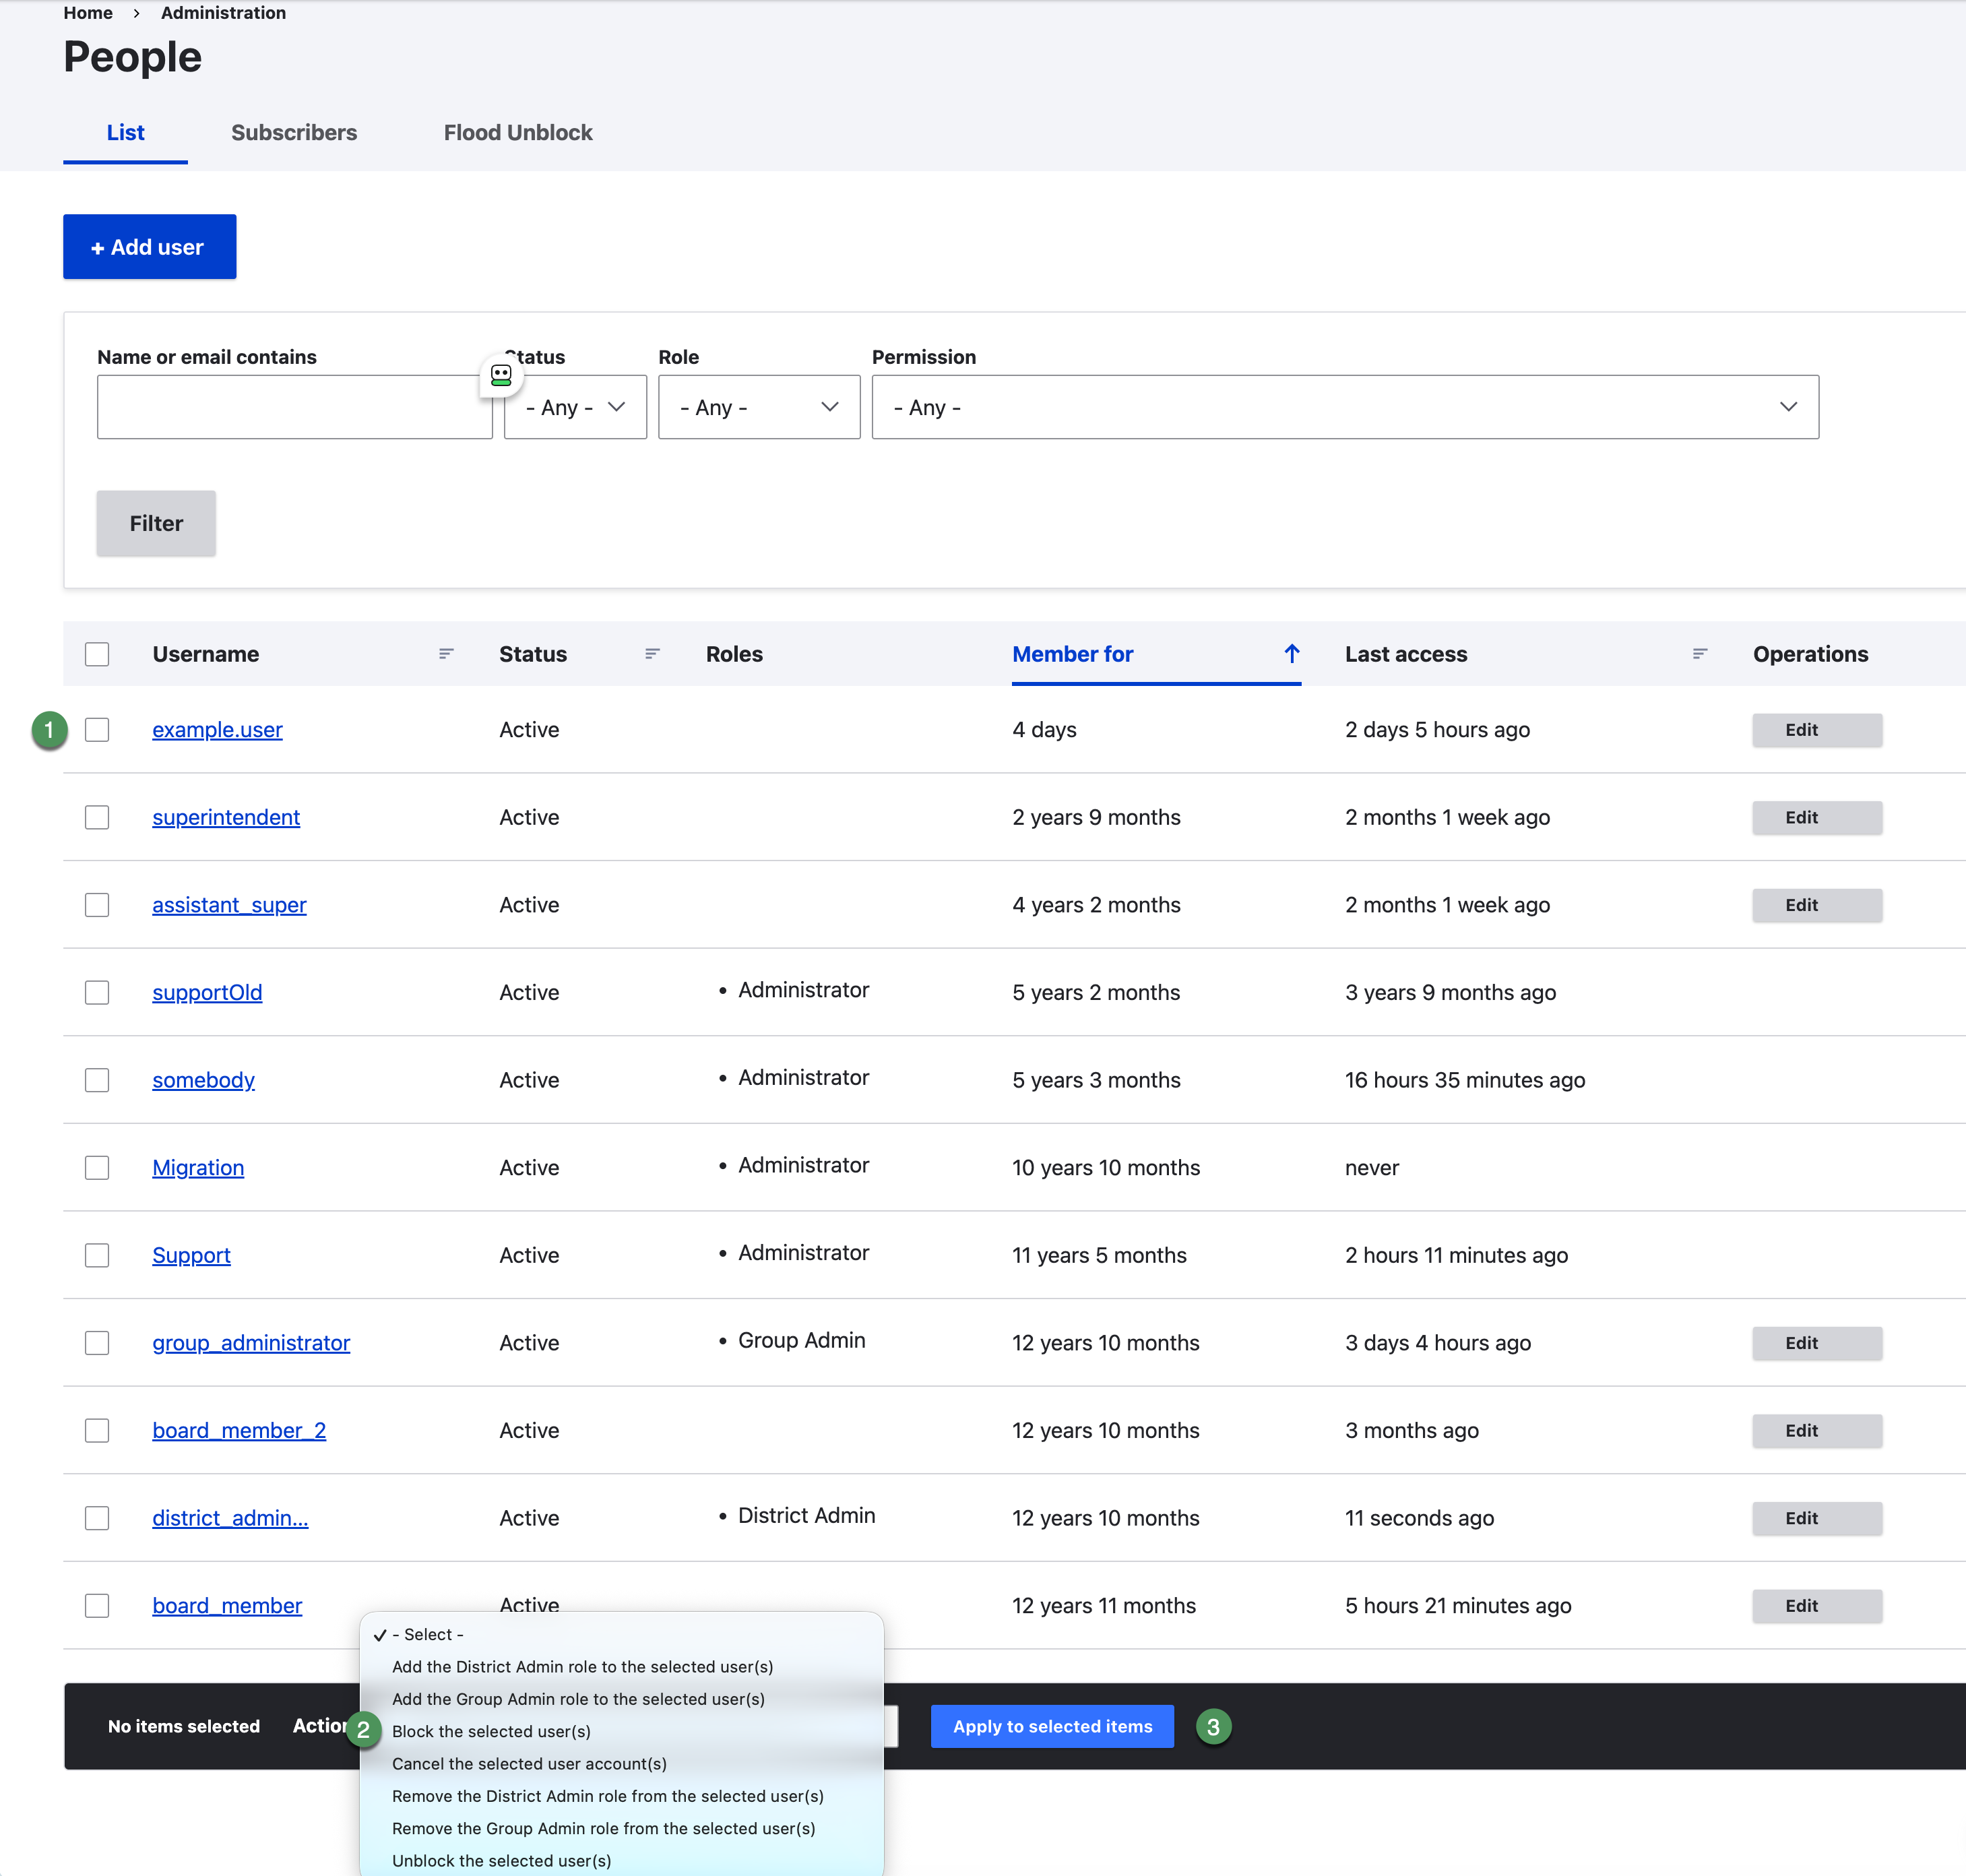The width and height of the screenshot is (1966, 1876).
Task: Open the Migration profile link
Action: coord(198,1168)
